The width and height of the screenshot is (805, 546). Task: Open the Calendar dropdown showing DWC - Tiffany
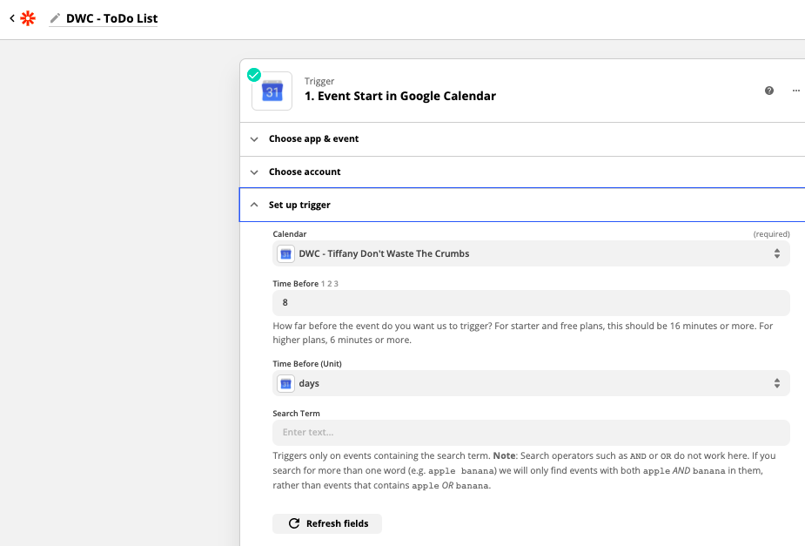531,253
